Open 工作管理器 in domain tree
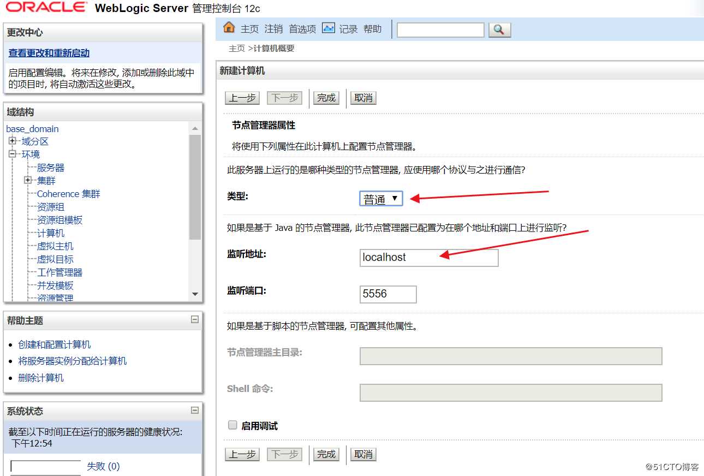The width and height of the screenshot is (704, 476). [x=60, y=272]
